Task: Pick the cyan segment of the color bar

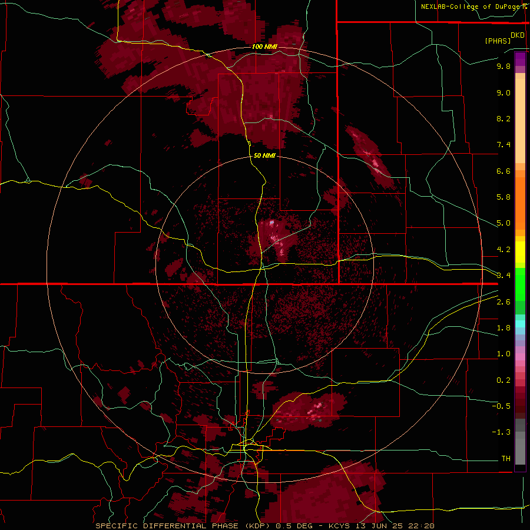Action: 520,324
